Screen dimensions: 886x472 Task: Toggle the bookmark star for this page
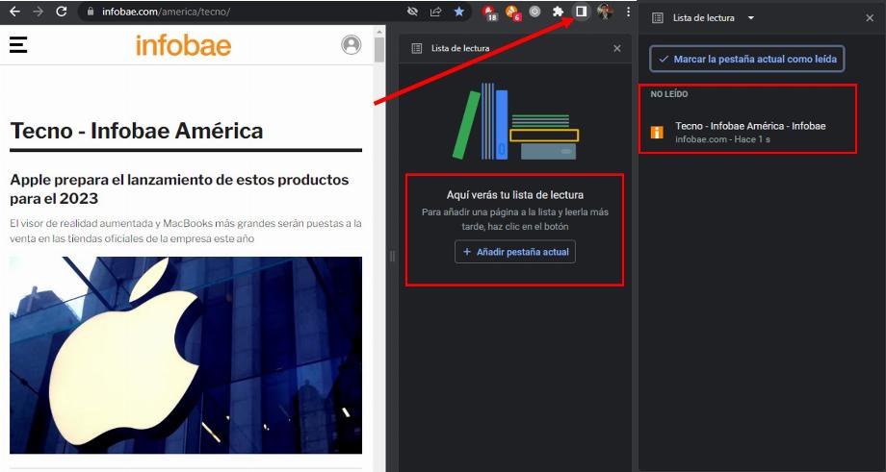click(458, 12)
